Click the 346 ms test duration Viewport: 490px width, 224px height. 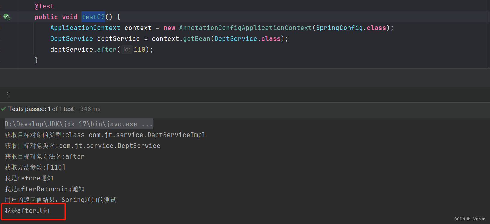pyautogui.click(x=90, y=109)
